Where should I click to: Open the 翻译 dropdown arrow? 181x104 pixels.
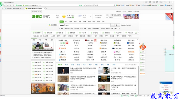[141, 5]
